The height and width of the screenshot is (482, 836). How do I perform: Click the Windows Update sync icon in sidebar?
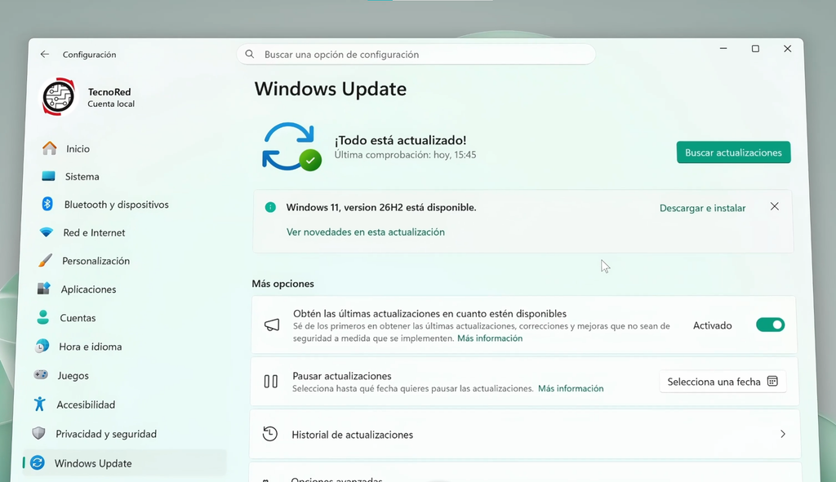click(x=38, y=462)
